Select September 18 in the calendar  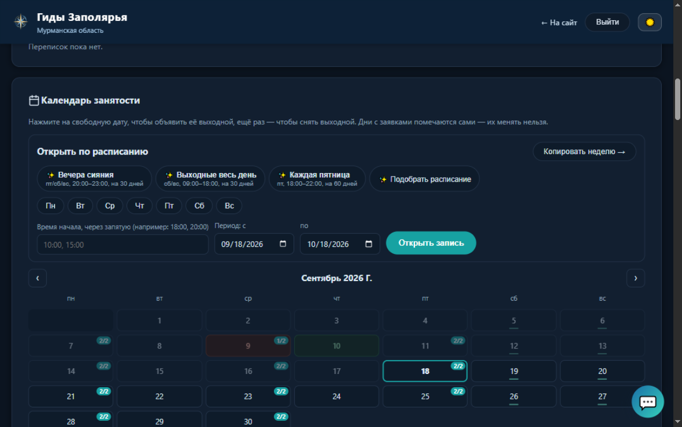pyautogui.click(x=425, y=371)
